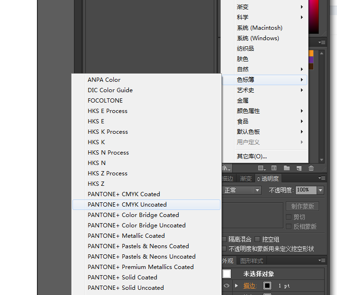Image resolution: width=337 pixels, height=295 pixels.
Task: Click the New Swatch icon
Action: coord(299,168)
